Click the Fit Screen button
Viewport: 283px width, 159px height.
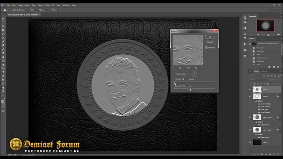[42, 10]
